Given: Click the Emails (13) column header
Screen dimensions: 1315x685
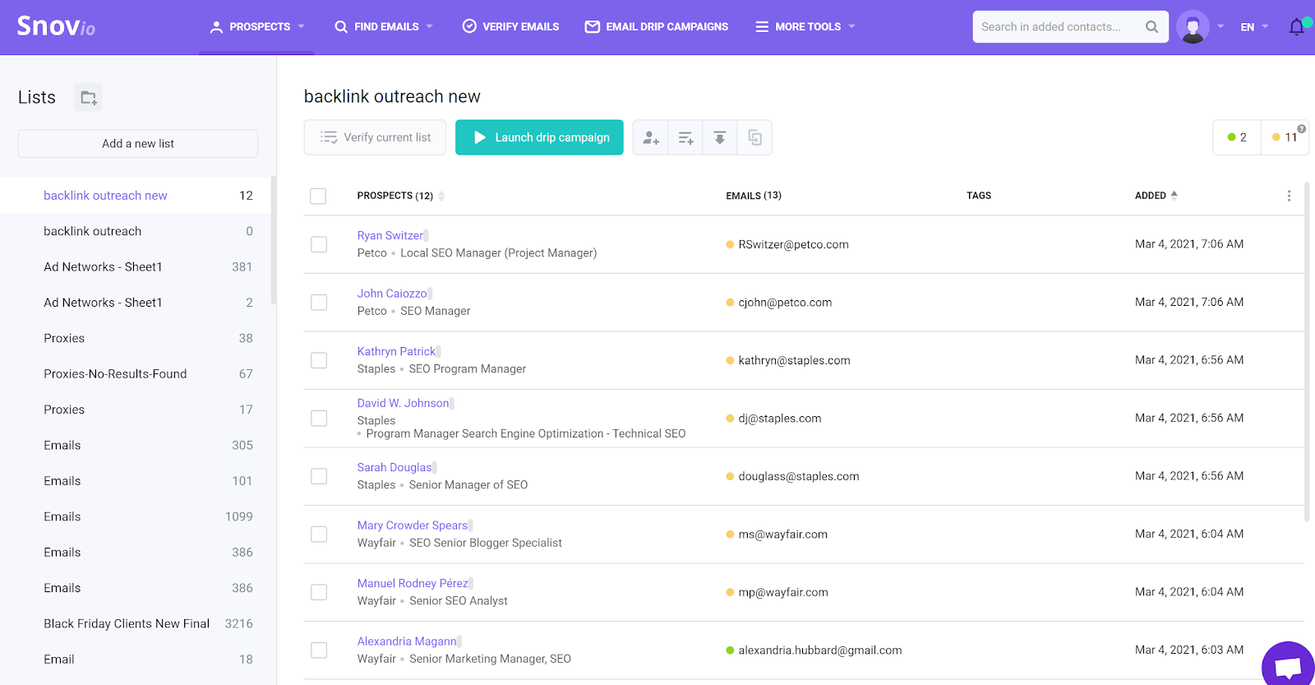Looking at the screenshot, I should tap(754, 196).
